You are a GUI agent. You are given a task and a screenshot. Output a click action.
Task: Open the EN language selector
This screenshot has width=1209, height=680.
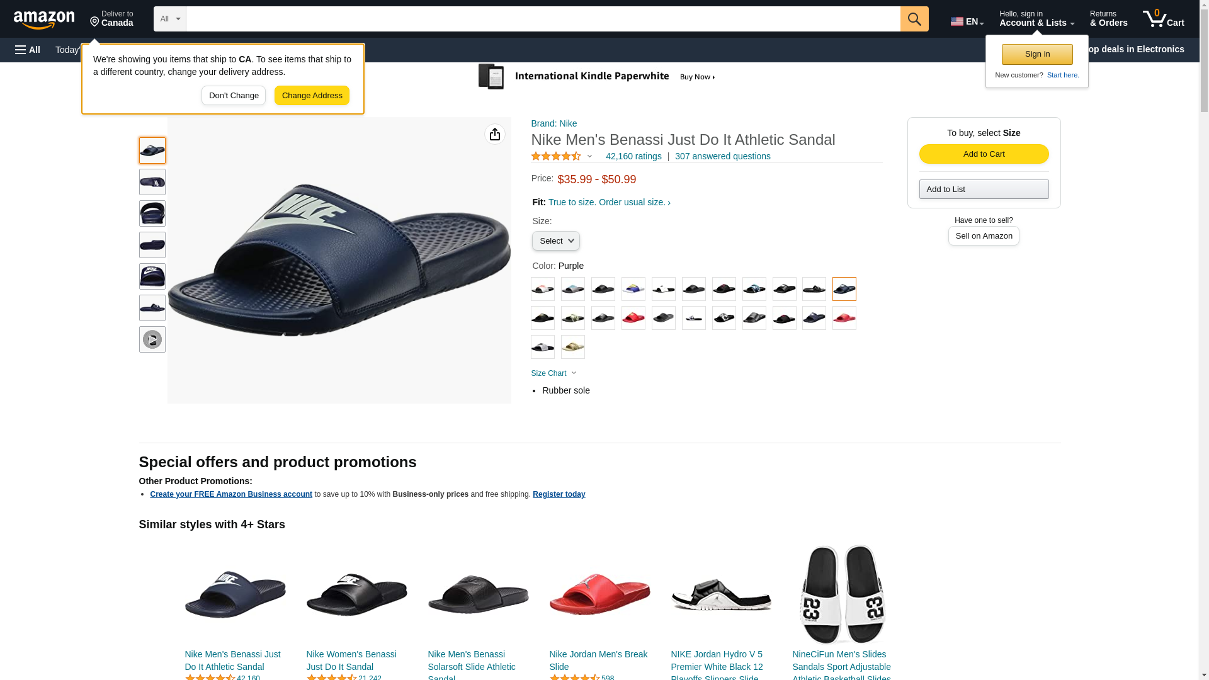click(x=967, y=21)
